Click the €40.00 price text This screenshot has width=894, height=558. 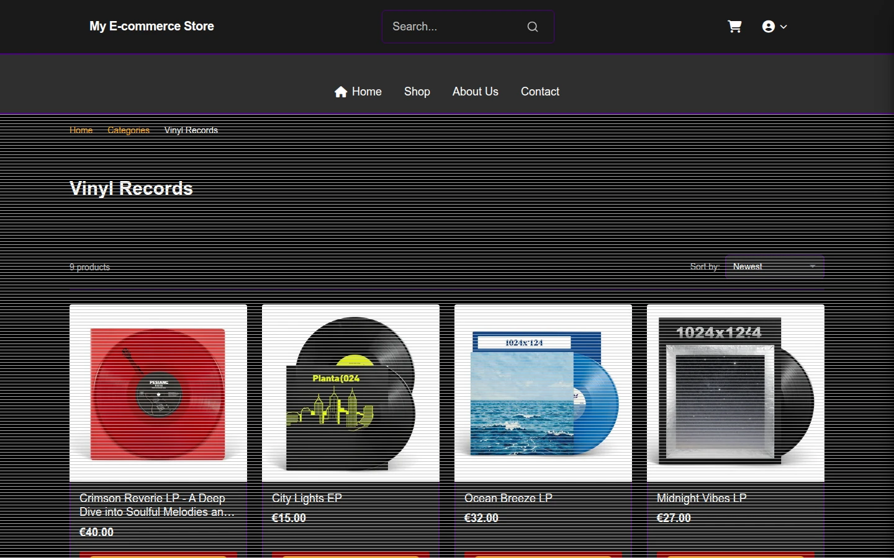pyautogui.click(x=96, y=532)
